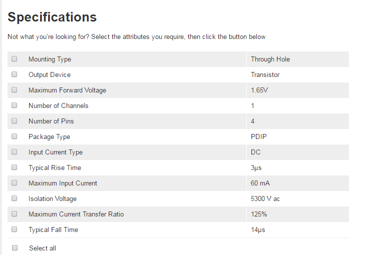382x255 pixels.
Task: Click the Through Hole value cell
Action: click(298, 59)
